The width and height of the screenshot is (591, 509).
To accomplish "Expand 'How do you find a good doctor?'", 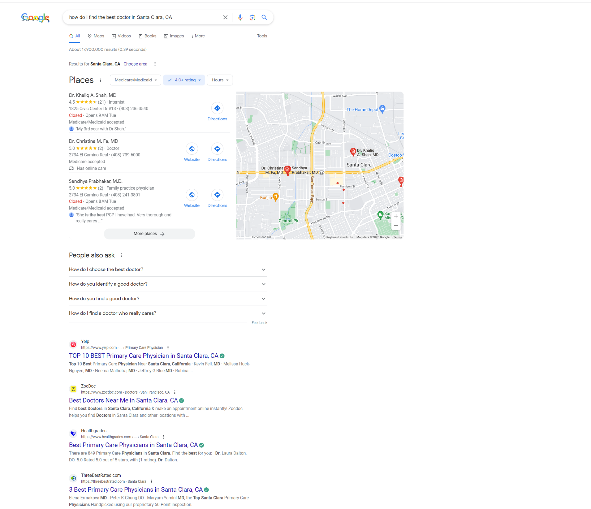I will point(168,299).
